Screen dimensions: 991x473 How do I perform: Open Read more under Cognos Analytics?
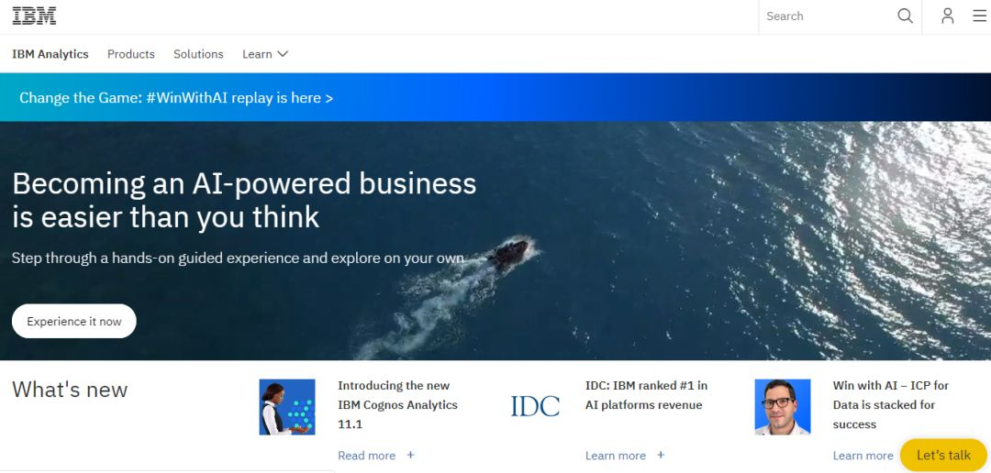366,456
